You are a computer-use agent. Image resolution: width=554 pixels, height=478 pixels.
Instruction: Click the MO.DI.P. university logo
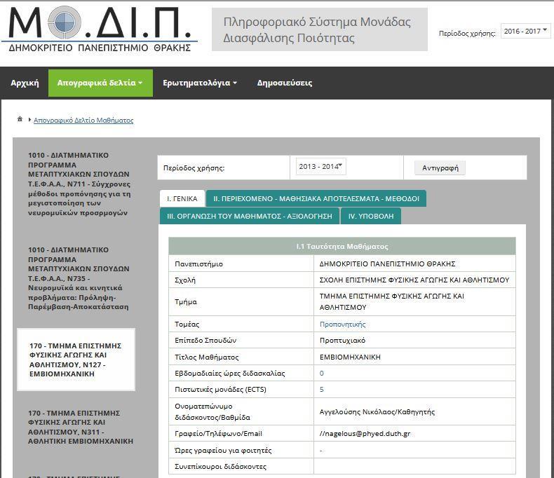[100, 29]
